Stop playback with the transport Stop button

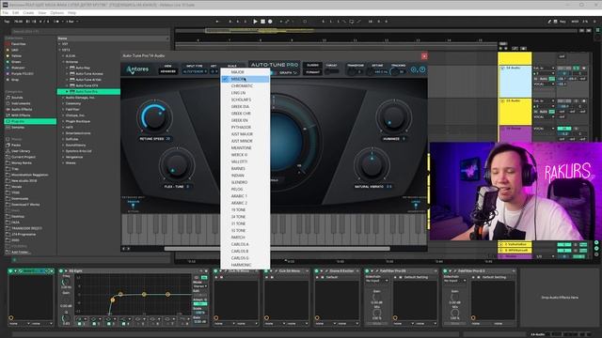(x=263, y=22)
